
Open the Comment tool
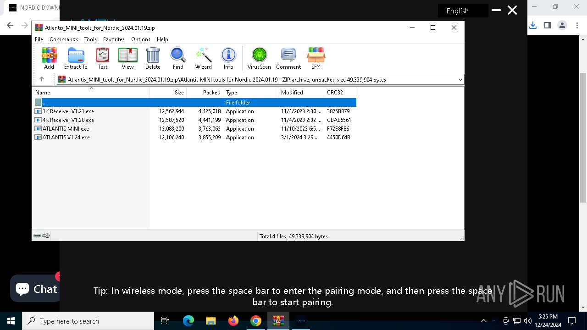tap(288, 58)
